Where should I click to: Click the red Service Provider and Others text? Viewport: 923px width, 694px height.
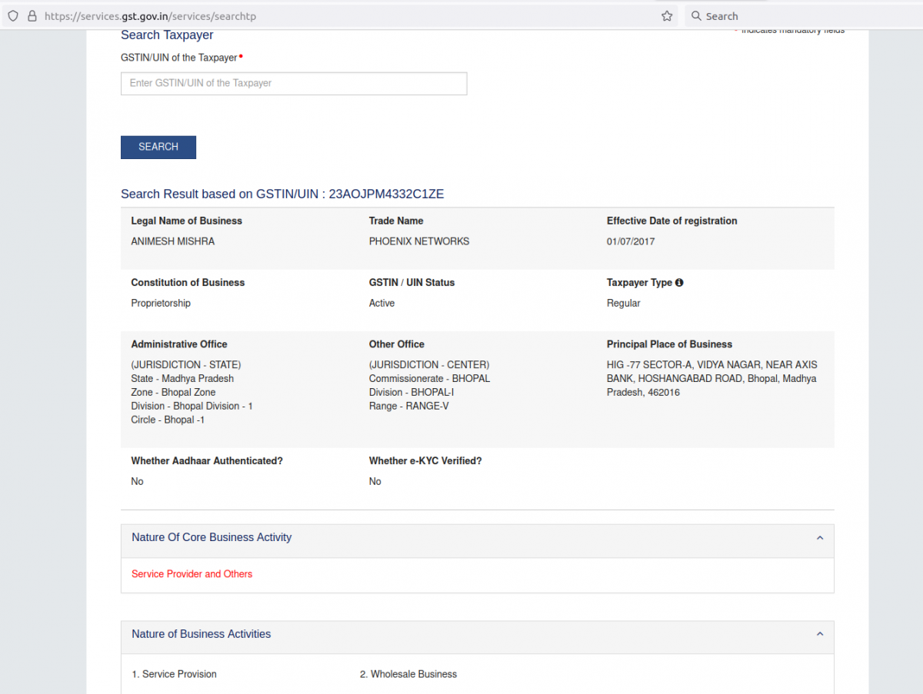(192, 574)
